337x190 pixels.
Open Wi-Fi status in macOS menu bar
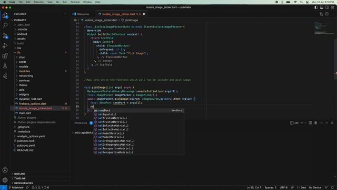295,2
